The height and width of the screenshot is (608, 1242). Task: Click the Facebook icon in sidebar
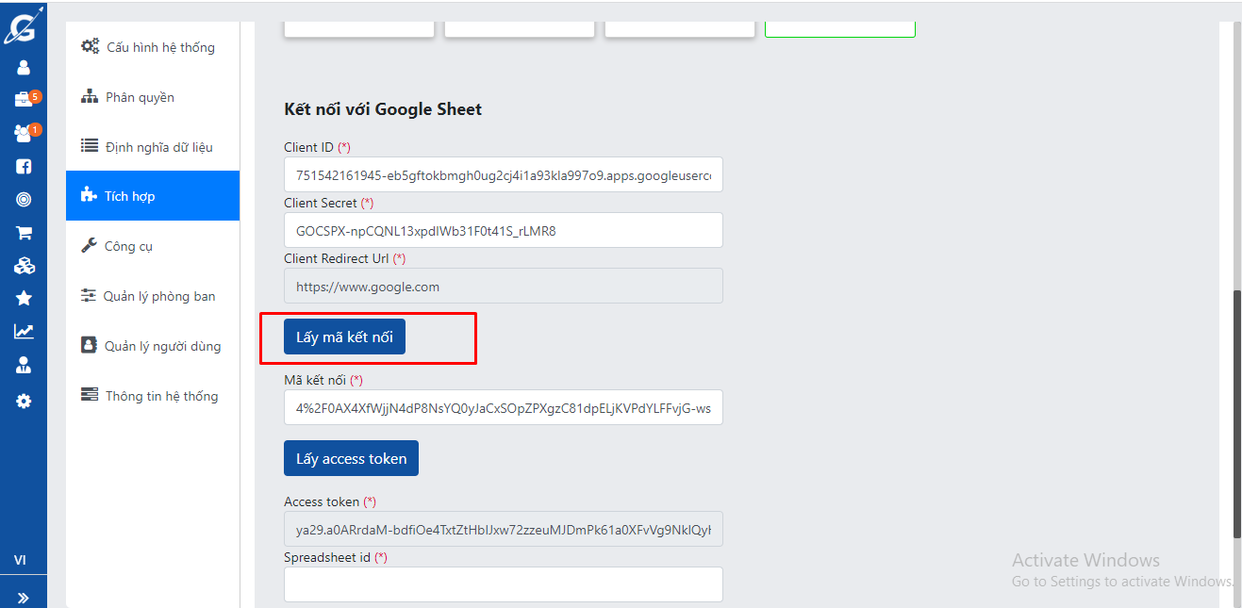(24, 167)
